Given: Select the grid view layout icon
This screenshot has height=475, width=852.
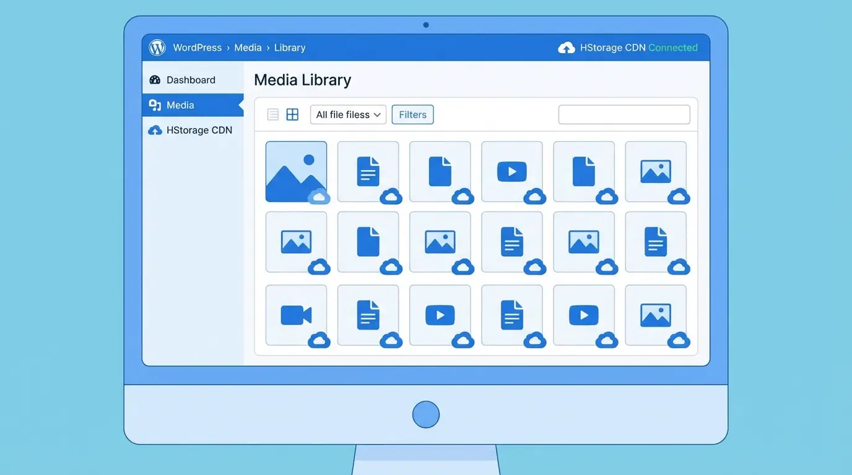Looking at the screenshot, I should coord(292,114).
